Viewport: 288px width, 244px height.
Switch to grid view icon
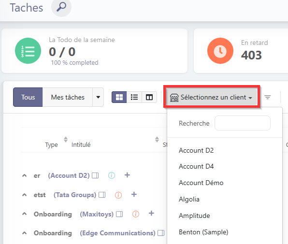click(x=119, y=97)
